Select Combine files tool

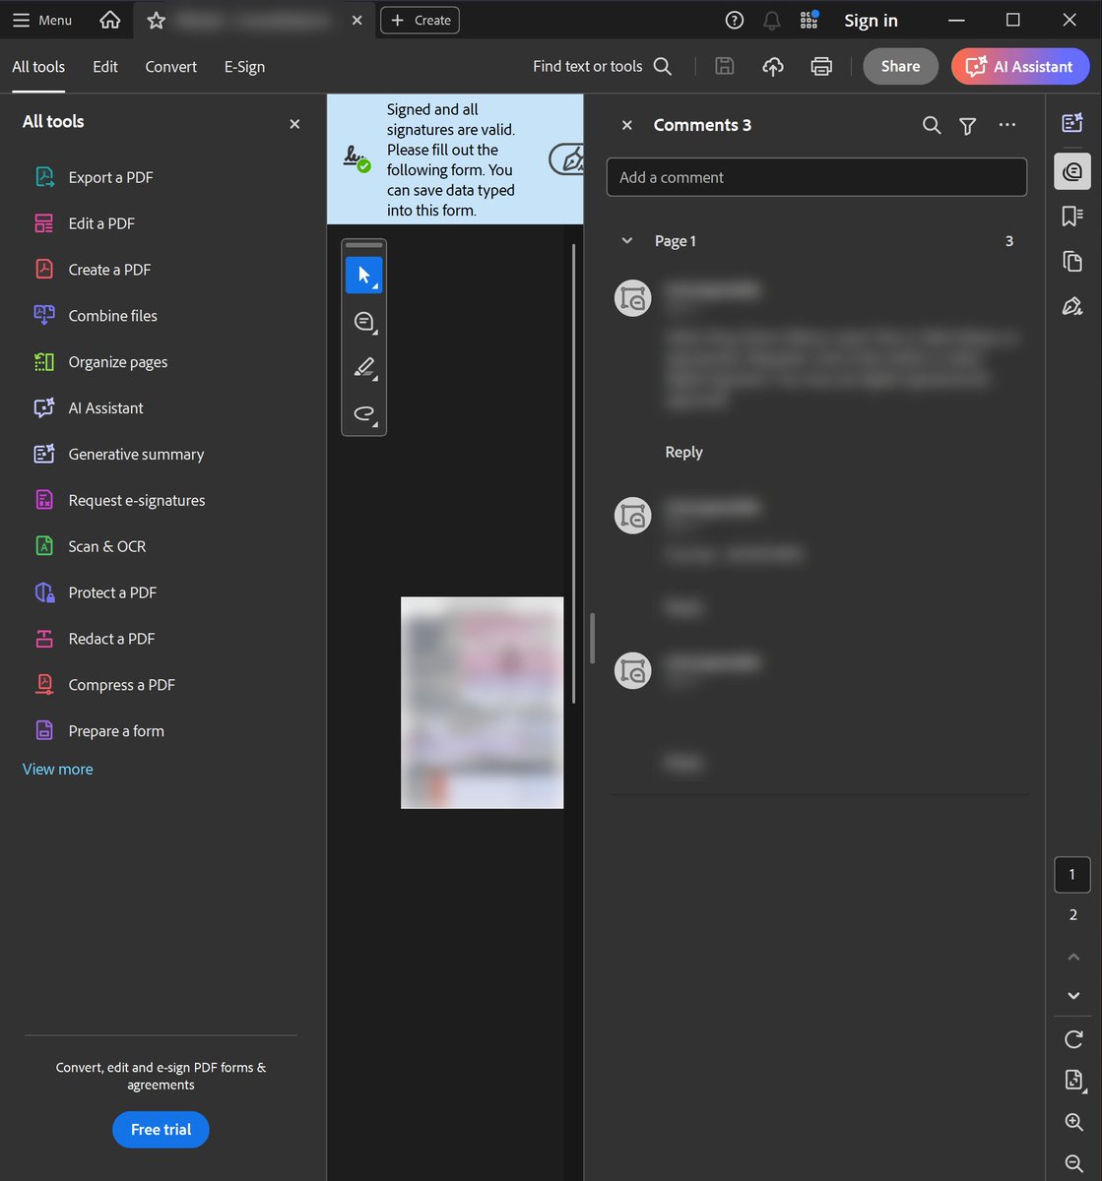click(x=96, y=316)
